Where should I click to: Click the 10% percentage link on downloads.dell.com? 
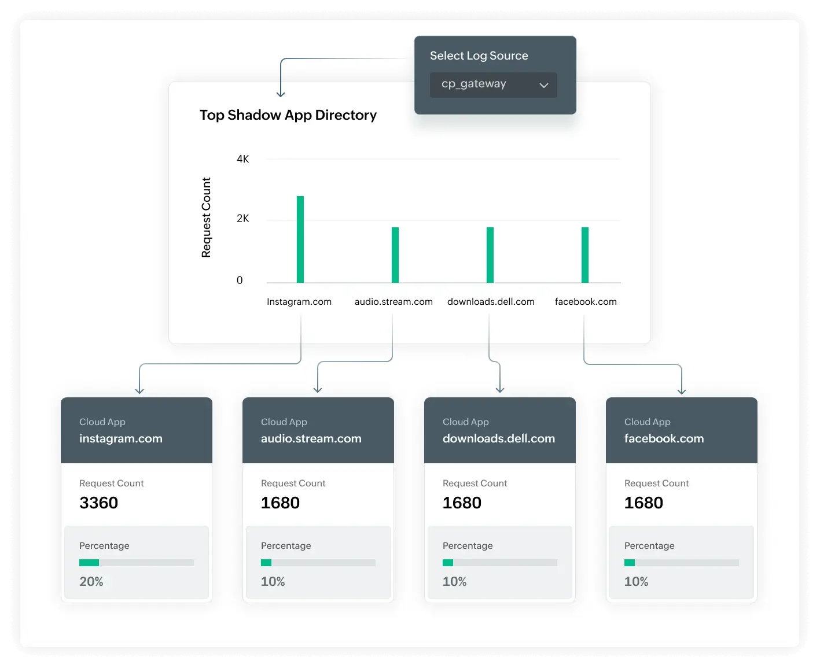[x=455, y=582]
